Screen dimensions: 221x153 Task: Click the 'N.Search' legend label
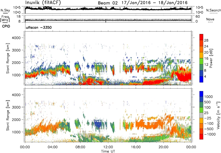213,10
